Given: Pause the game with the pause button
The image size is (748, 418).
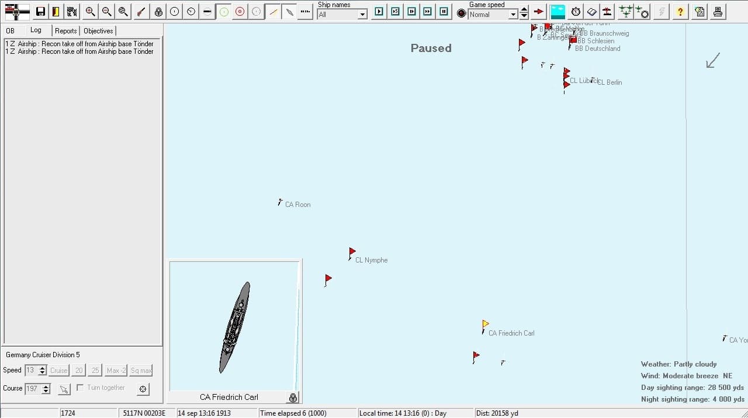Looking at the screenshot, I should (445, 12).
